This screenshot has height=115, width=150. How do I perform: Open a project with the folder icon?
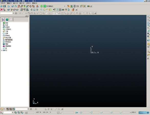(2, 6)
